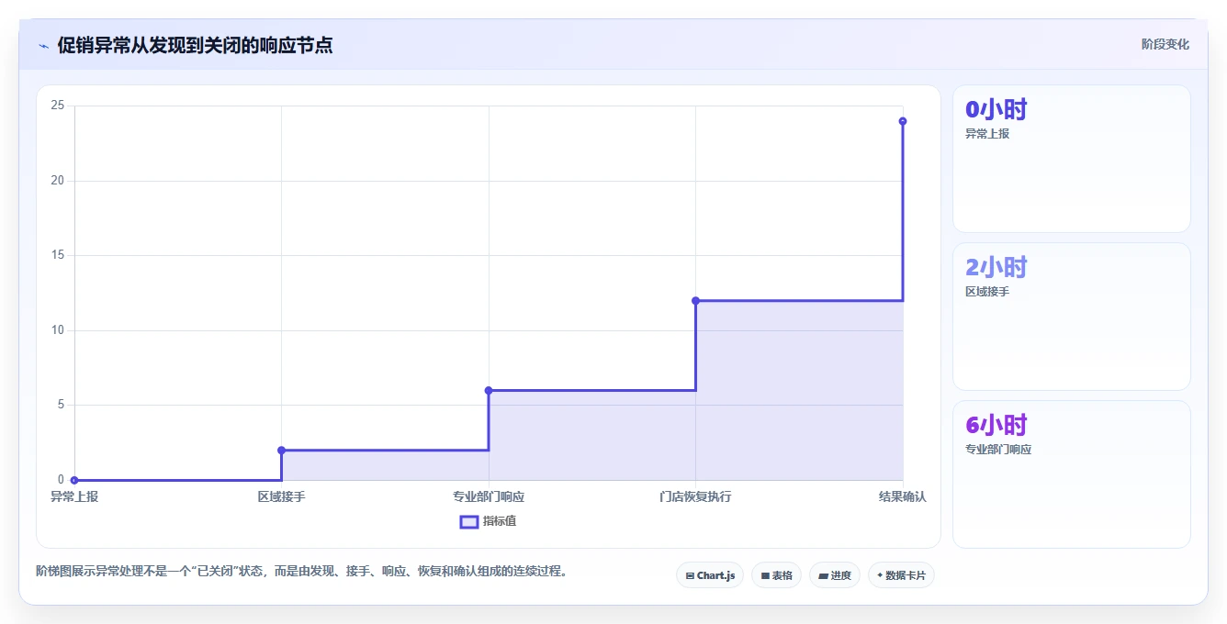Viewport: 1227px width, 624px height.
Task: Click the x-axis label 门店恢复执行
Action: [x=695, y=496]
